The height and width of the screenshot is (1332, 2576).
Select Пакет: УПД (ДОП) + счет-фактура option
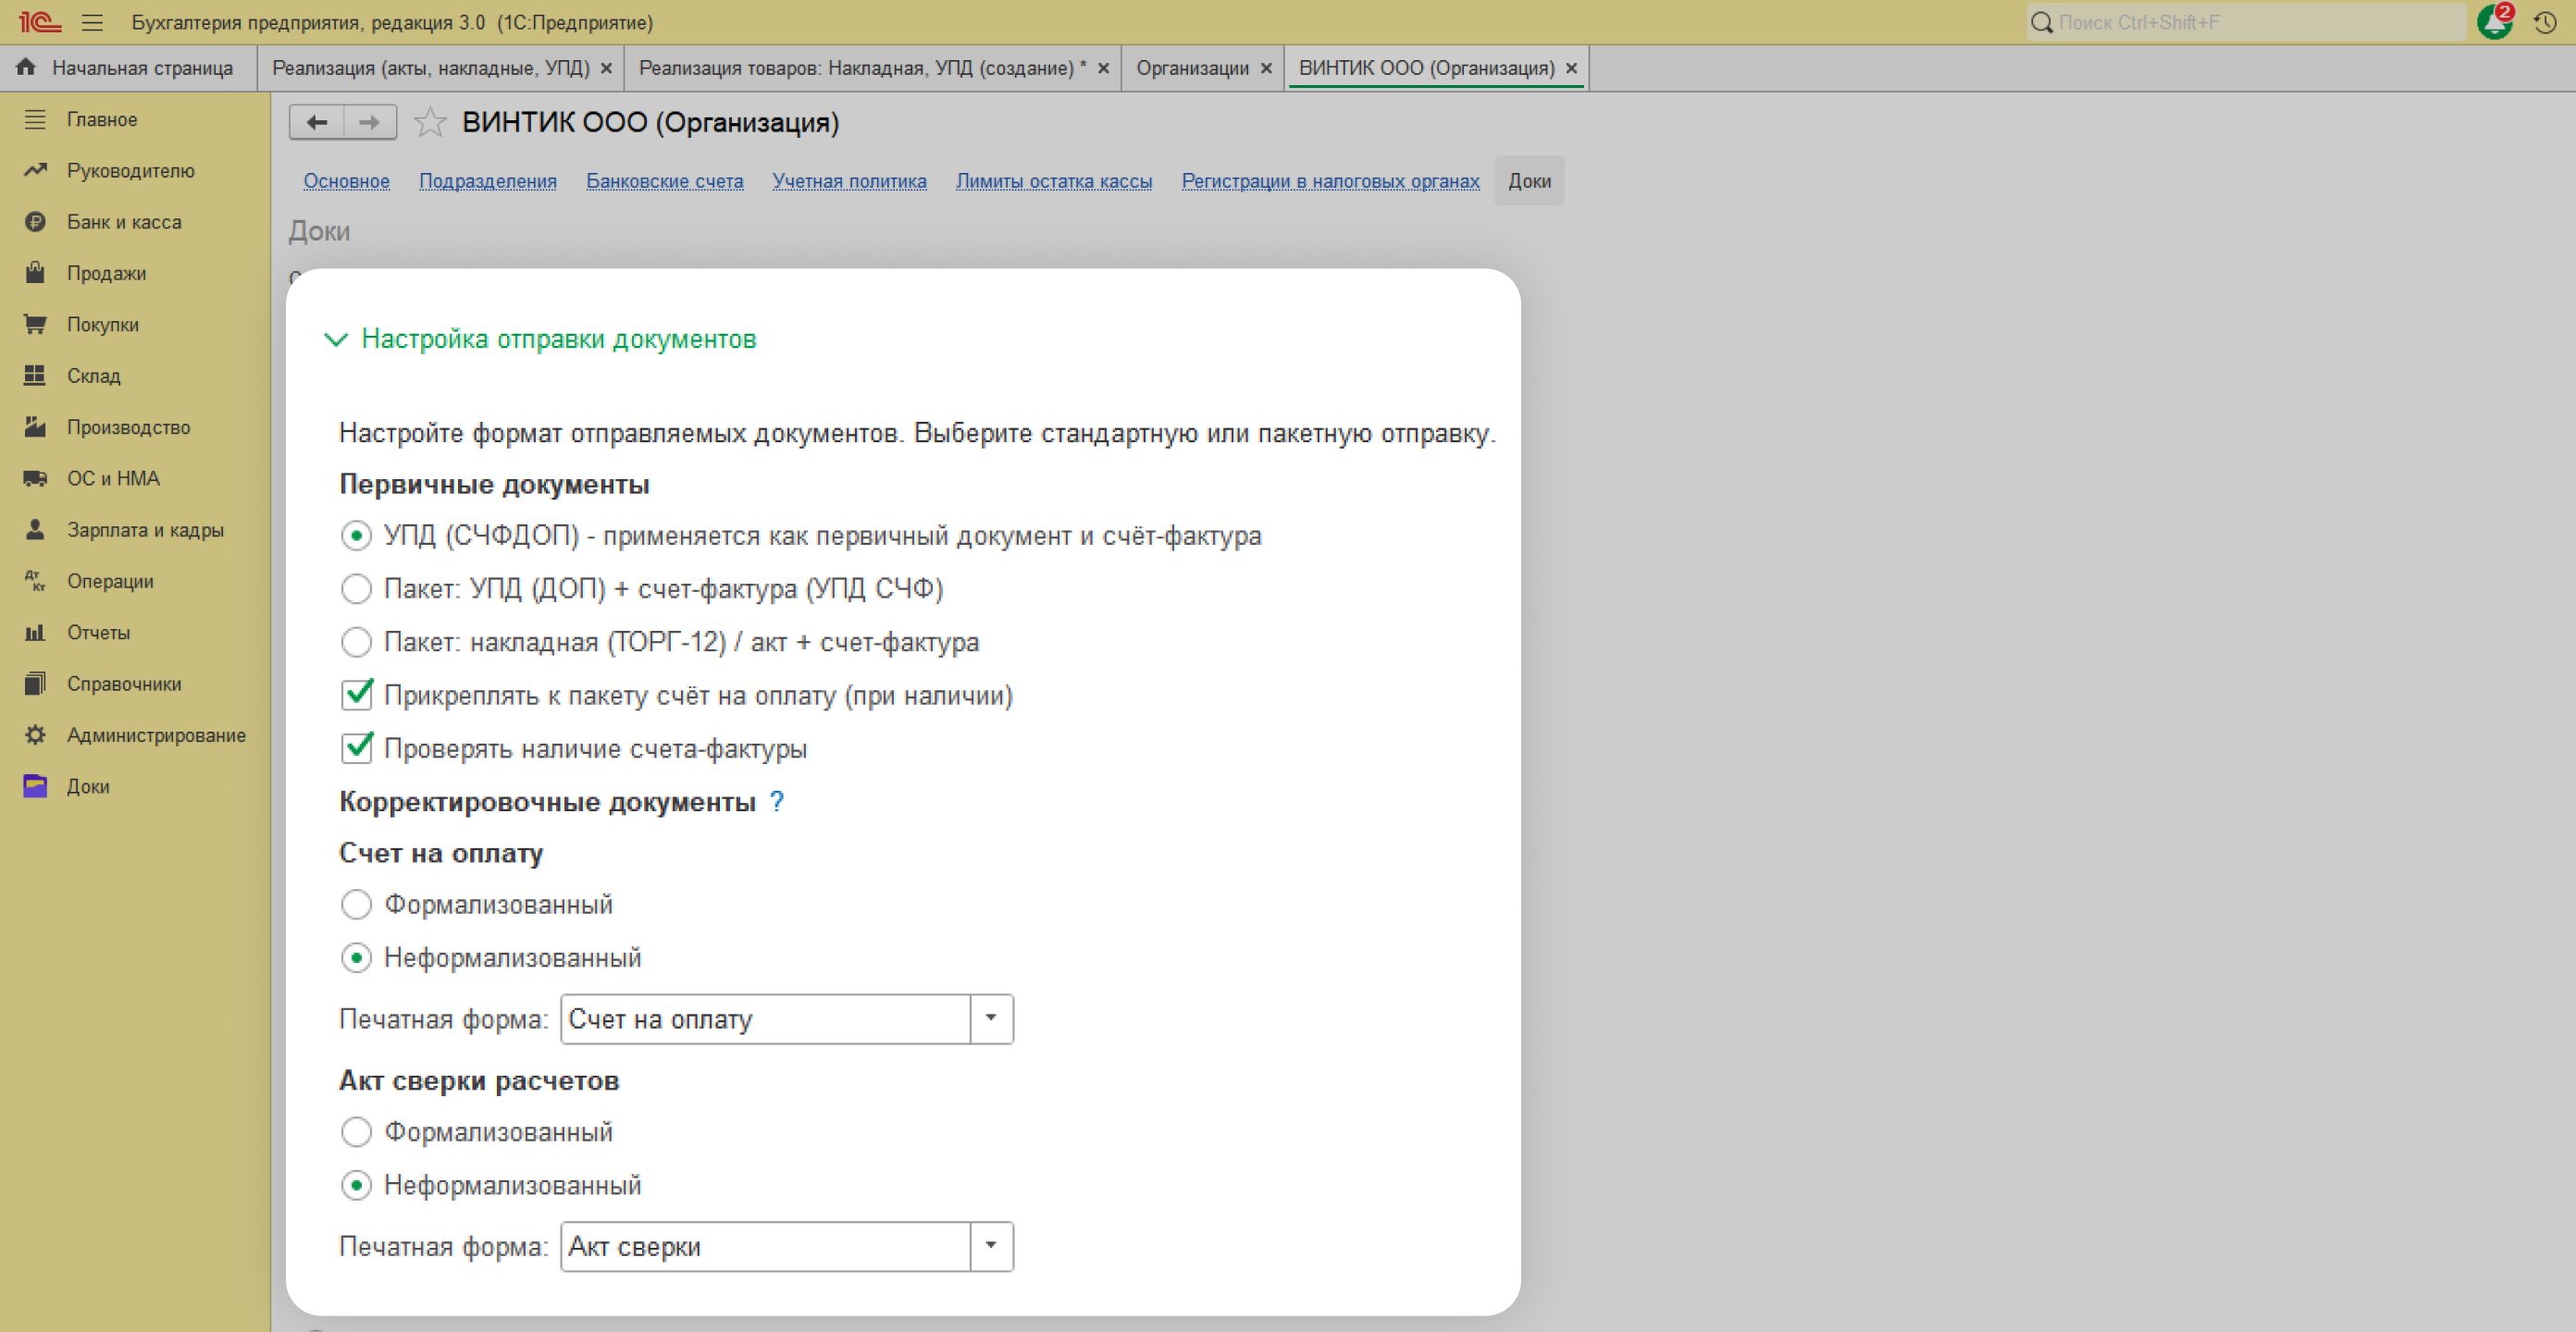click(356, 589)
